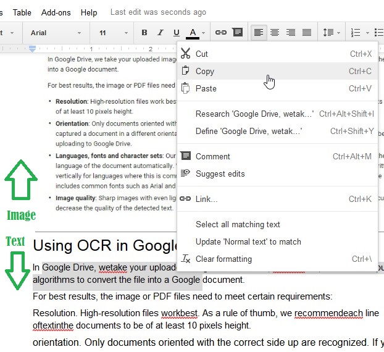Screen dimensions: 384x352
Task: Choose Clear formatting in context menu
Action: point(277,259)
